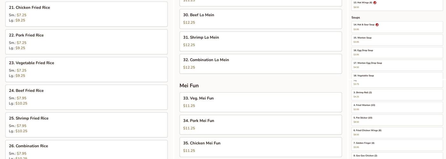
Task: Click Golden Finger (4) sidebar item
Action: coord(397,145)
